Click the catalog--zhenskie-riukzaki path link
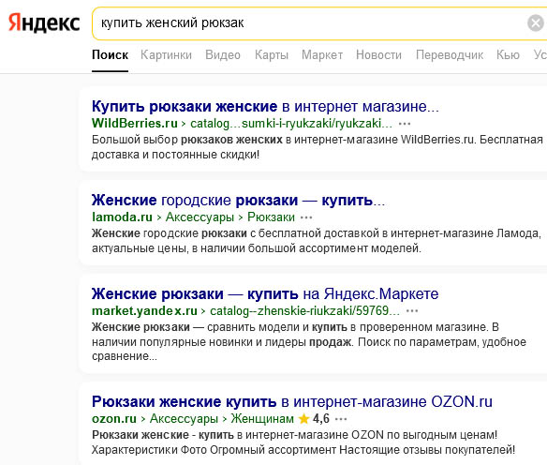Image resolution: width=547 pixels, height=465 pixels. [x=305, y=310]
